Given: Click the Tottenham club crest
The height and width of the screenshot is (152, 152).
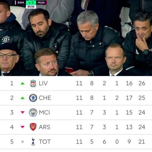Looking at the screenshot, I should 33,142.
